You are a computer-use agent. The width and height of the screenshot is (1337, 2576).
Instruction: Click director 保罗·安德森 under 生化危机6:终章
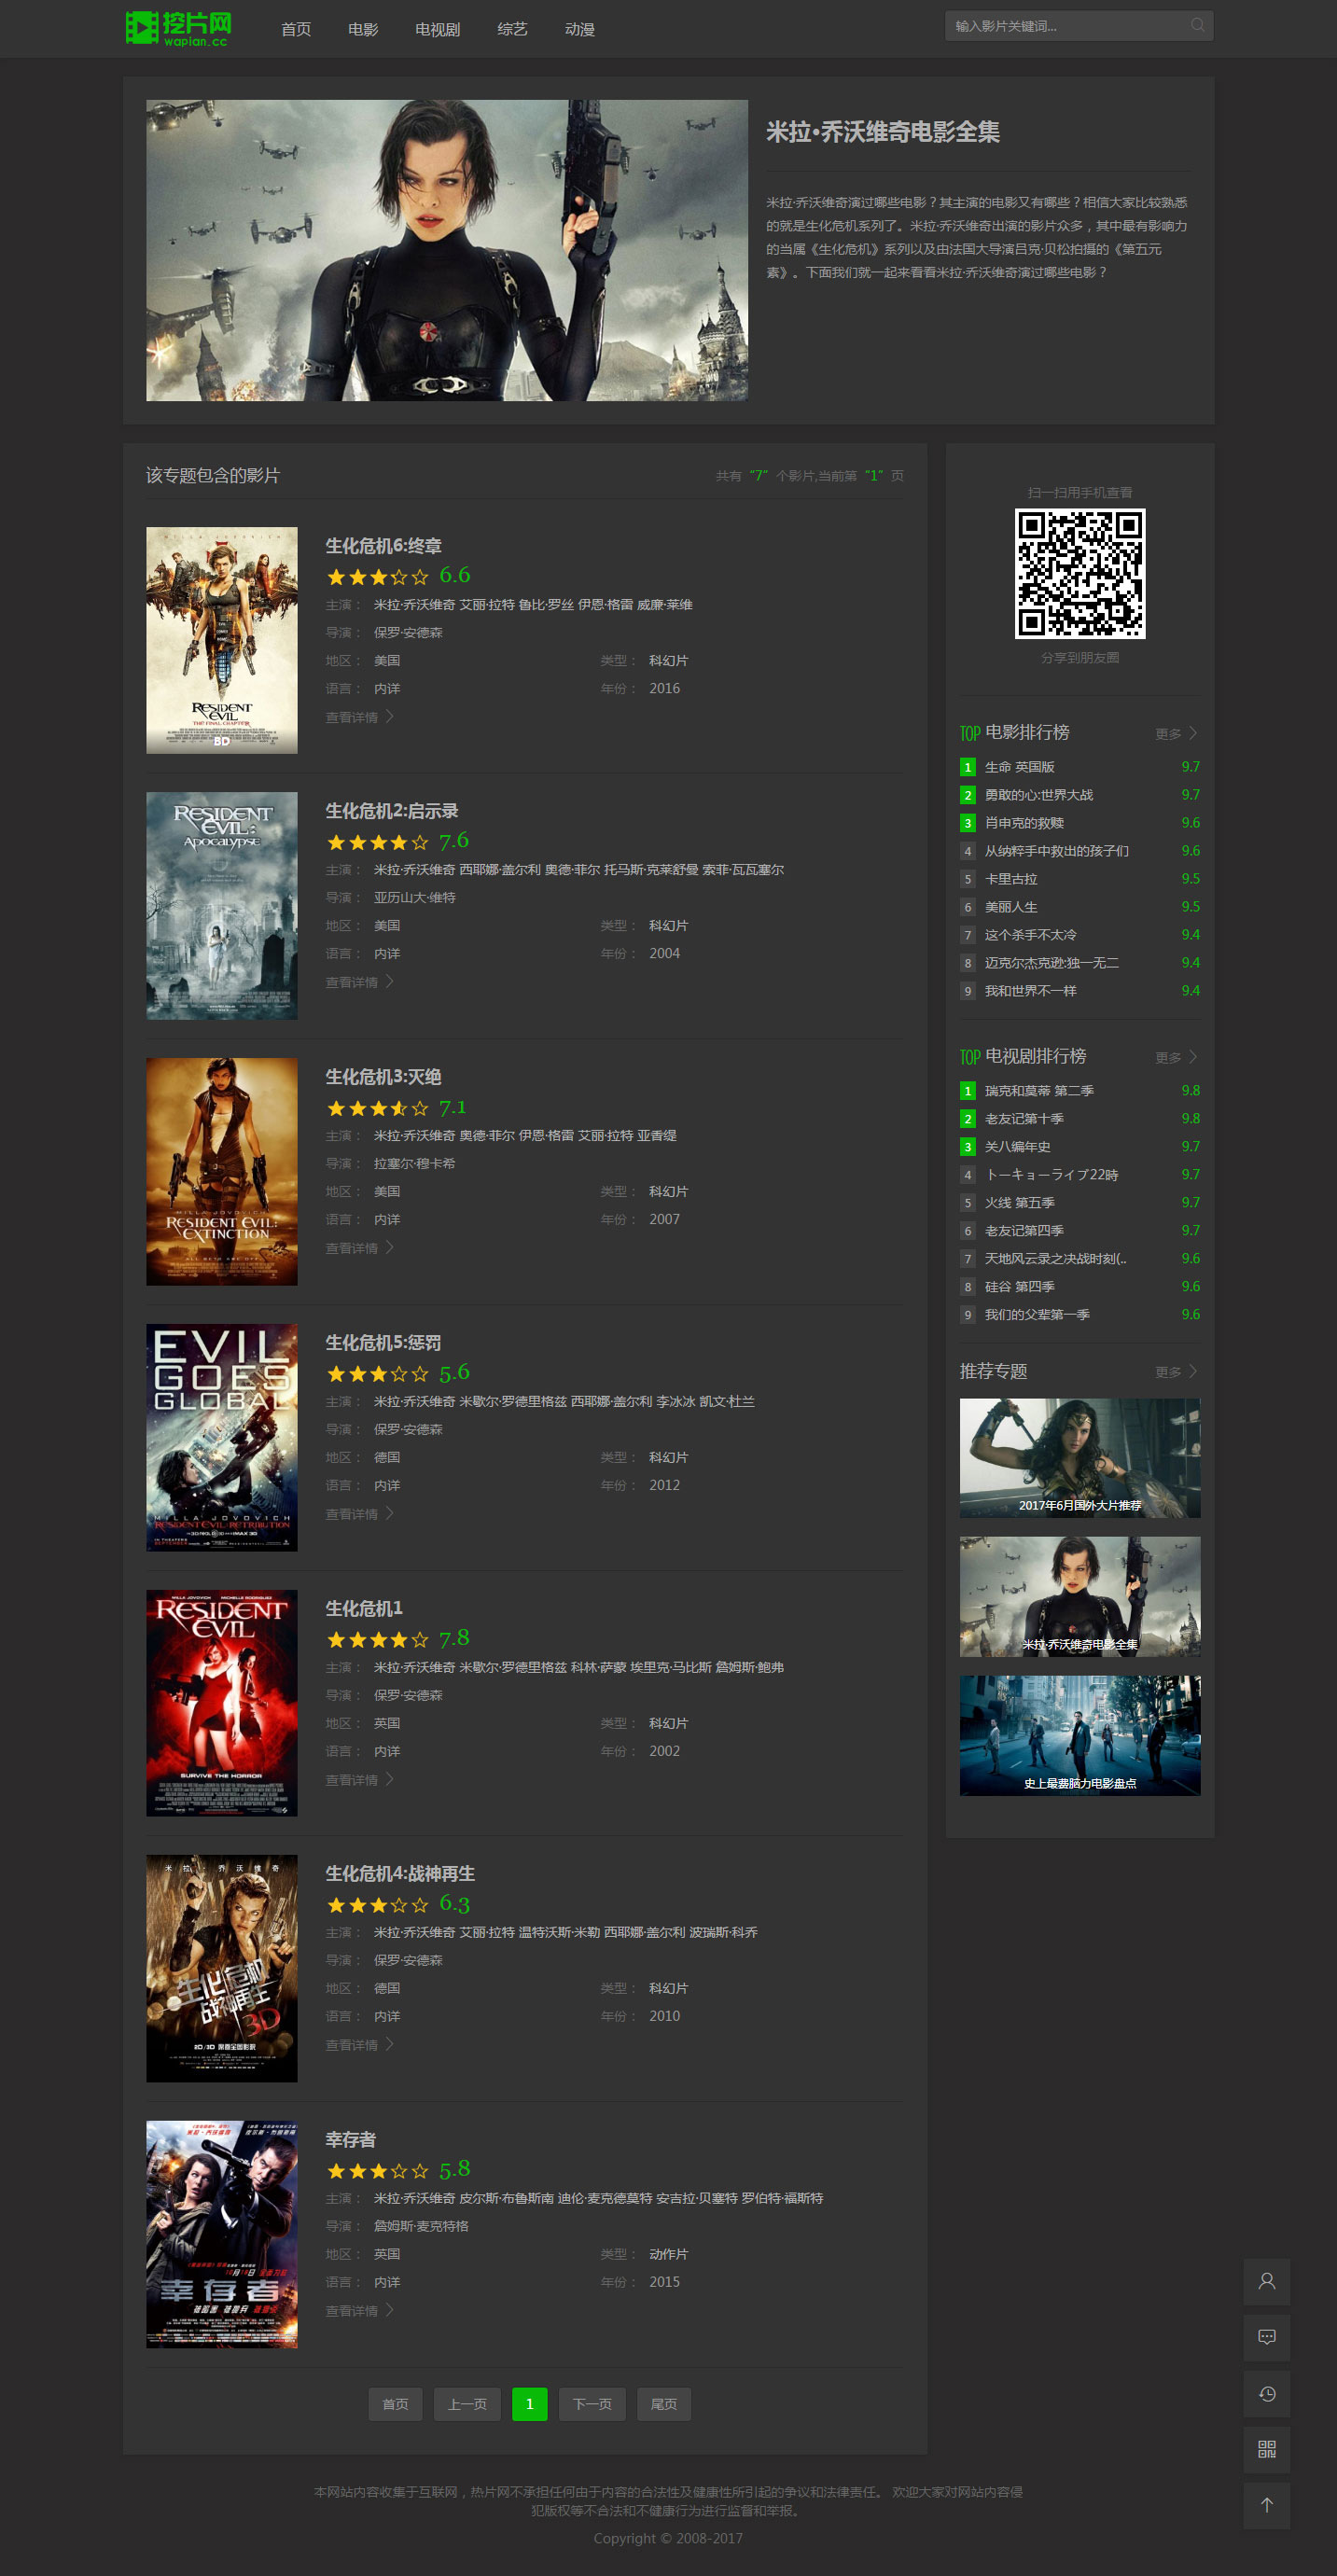[x=408, y=633]
